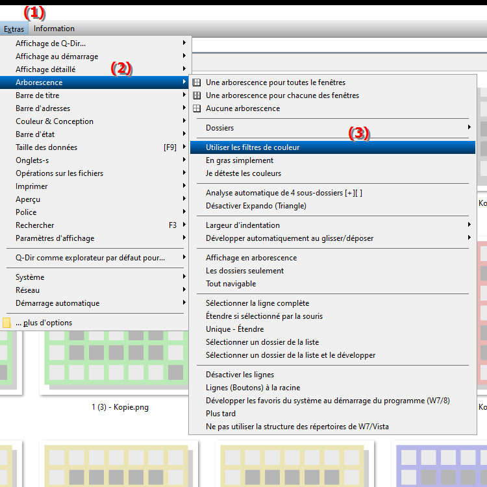The width and height of the screenshot is (487, 487).
Task: Choose 'En gras simplement'
Action: point(332,160)
